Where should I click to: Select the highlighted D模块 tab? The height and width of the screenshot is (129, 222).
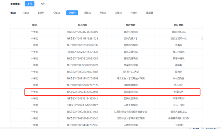pyautogui.click(x=72, y=13)
